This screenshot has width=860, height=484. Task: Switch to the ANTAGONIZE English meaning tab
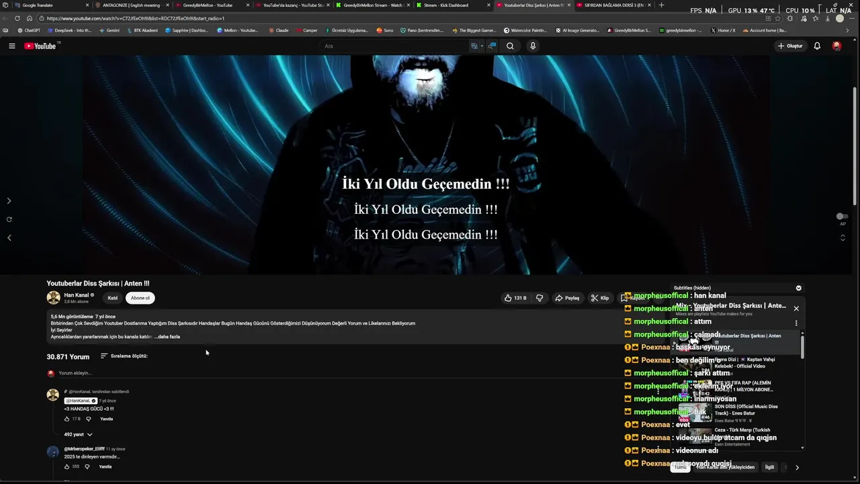point(131,5)
